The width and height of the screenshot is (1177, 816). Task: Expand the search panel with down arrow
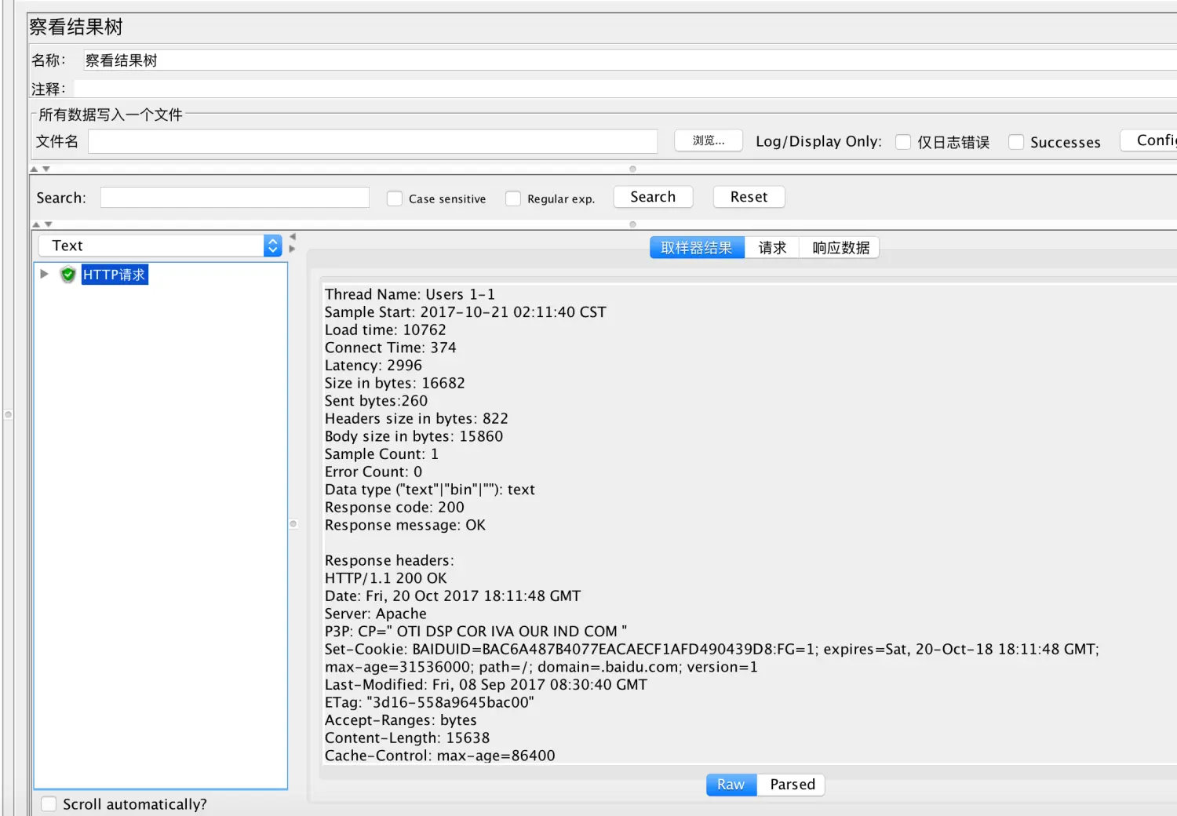[x=49, y=225]
